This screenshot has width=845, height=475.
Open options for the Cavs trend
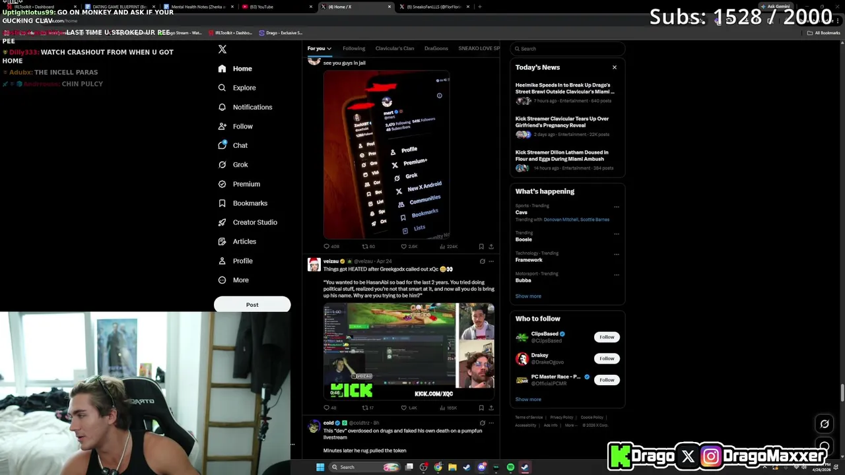click(x=617, y=206)
